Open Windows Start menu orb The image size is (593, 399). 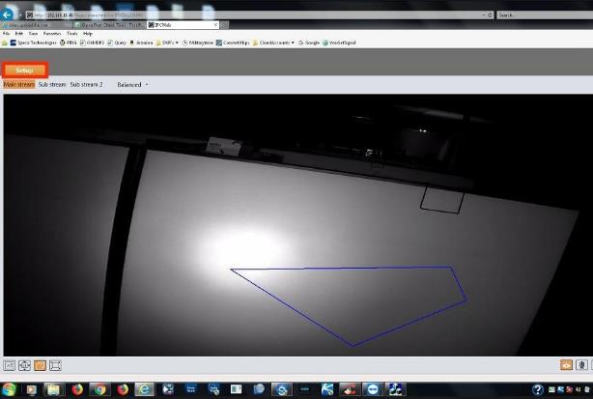pyautogui.click(x=10, y=389)
